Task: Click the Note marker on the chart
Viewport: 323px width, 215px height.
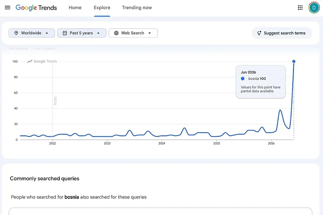Action: (x=55, y=101)
